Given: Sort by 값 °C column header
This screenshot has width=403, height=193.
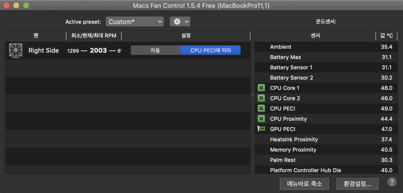Looking at the screenshot, I should (x=387, y=36).
